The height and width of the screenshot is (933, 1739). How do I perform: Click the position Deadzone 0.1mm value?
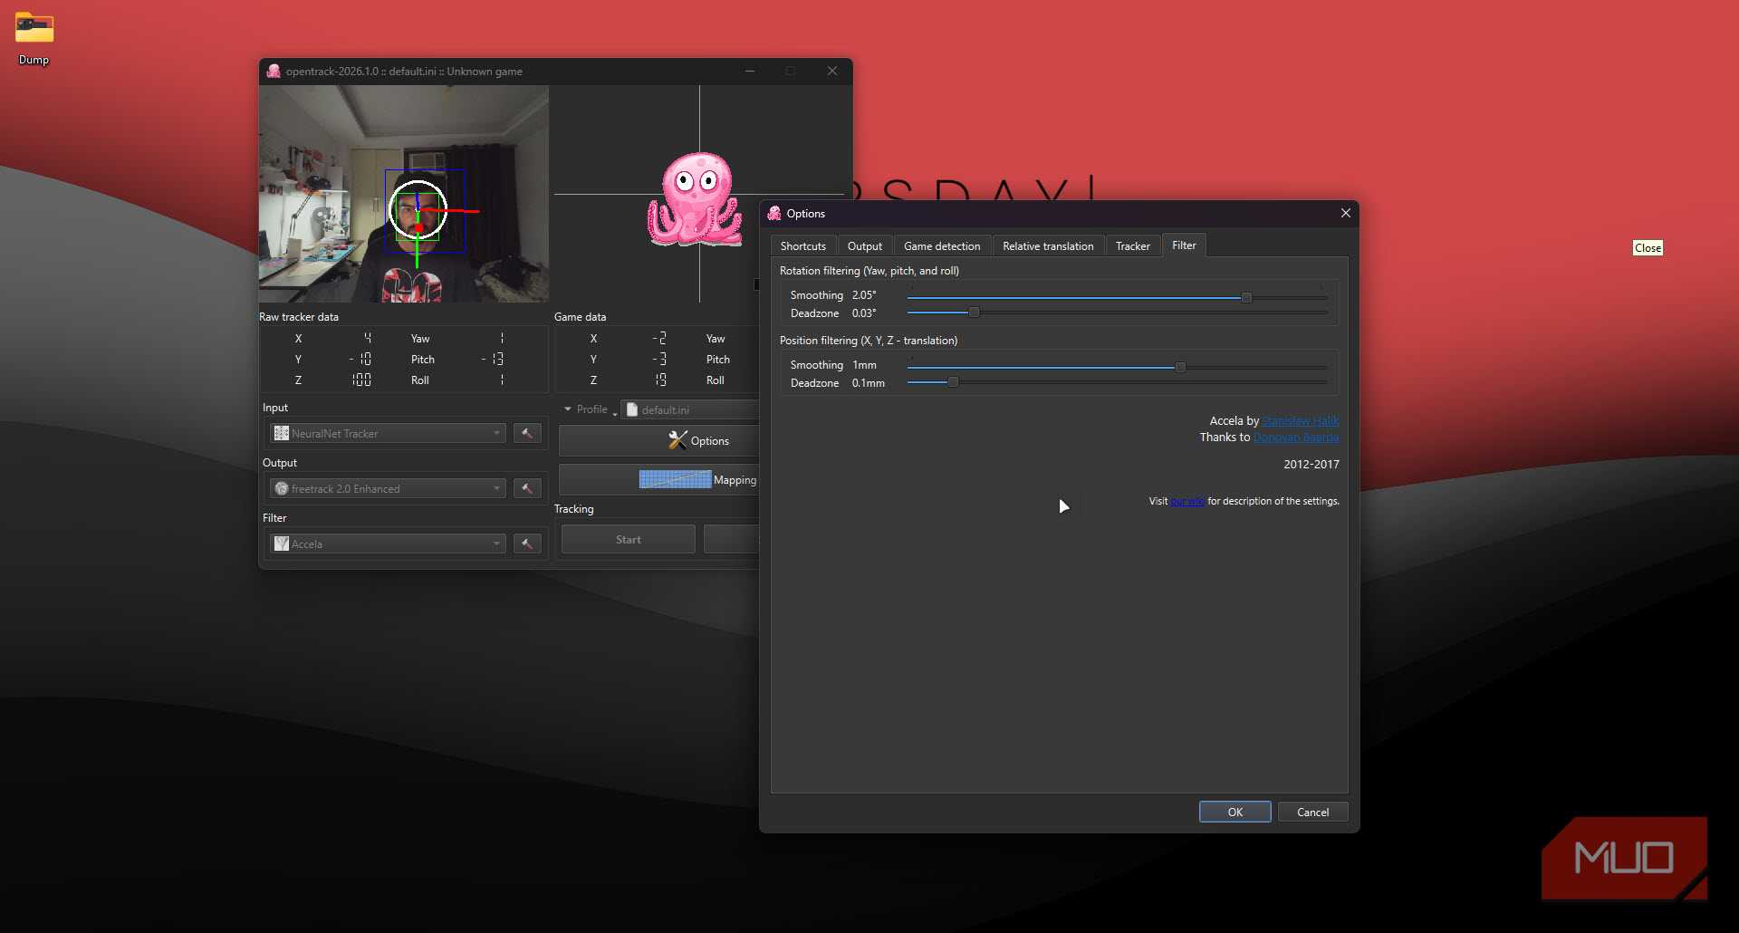click(x=868, y=383)
